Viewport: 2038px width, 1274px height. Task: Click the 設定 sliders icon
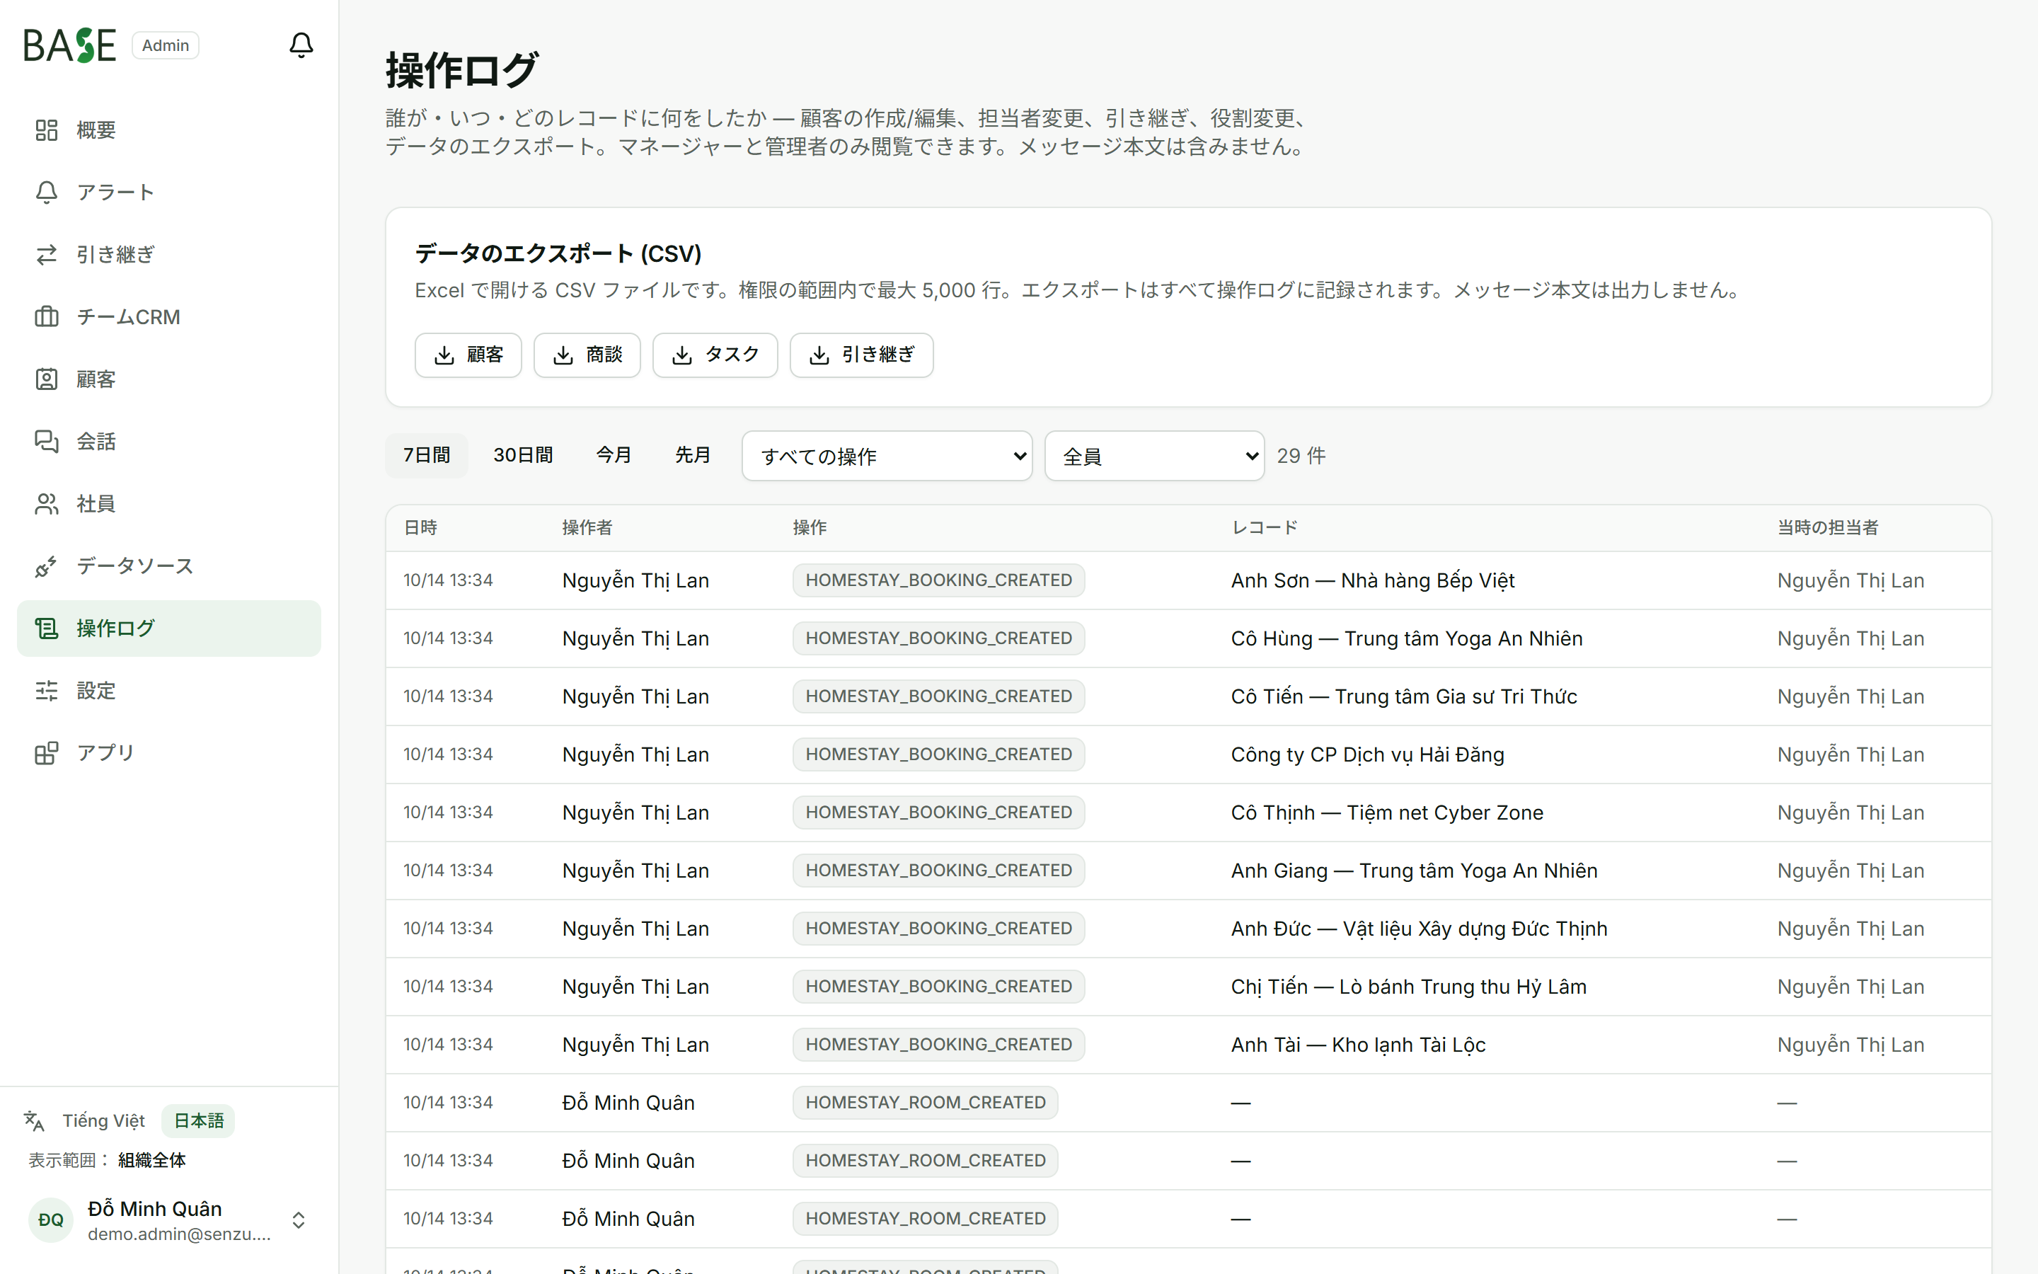tap(46, 691)
